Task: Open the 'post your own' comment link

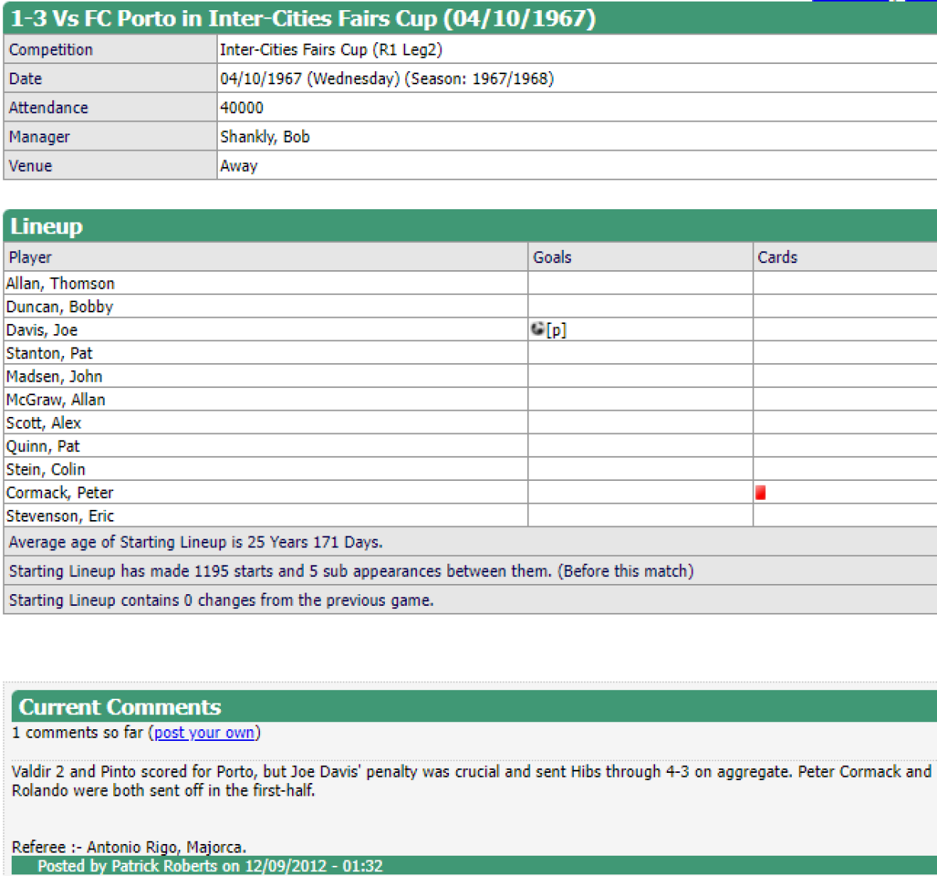Action: (205, 732)
